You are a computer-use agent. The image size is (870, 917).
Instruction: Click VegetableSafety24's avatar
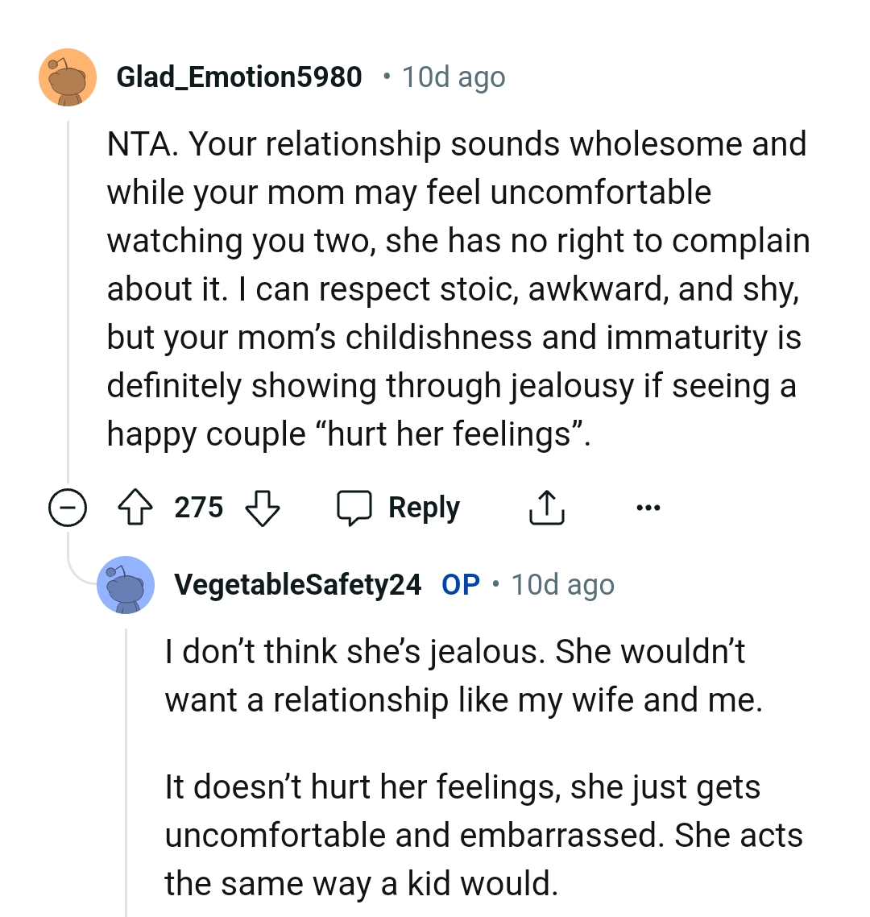(x=126, y=585)
